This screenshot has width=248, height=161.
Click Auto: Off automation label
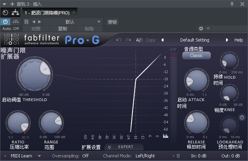pos(11,29)
